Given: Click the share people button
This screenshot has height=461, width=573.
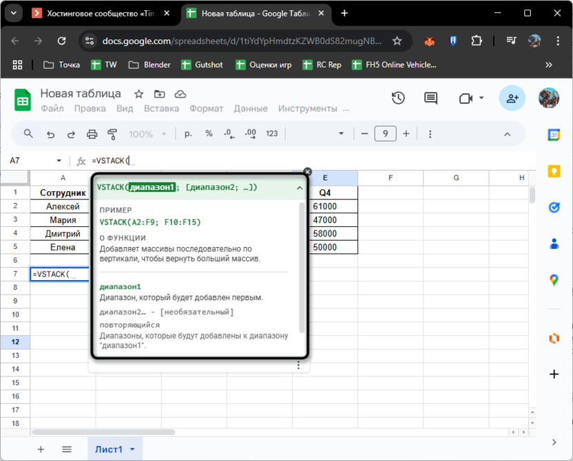Looking at the screenshot, I should (512, 98).
